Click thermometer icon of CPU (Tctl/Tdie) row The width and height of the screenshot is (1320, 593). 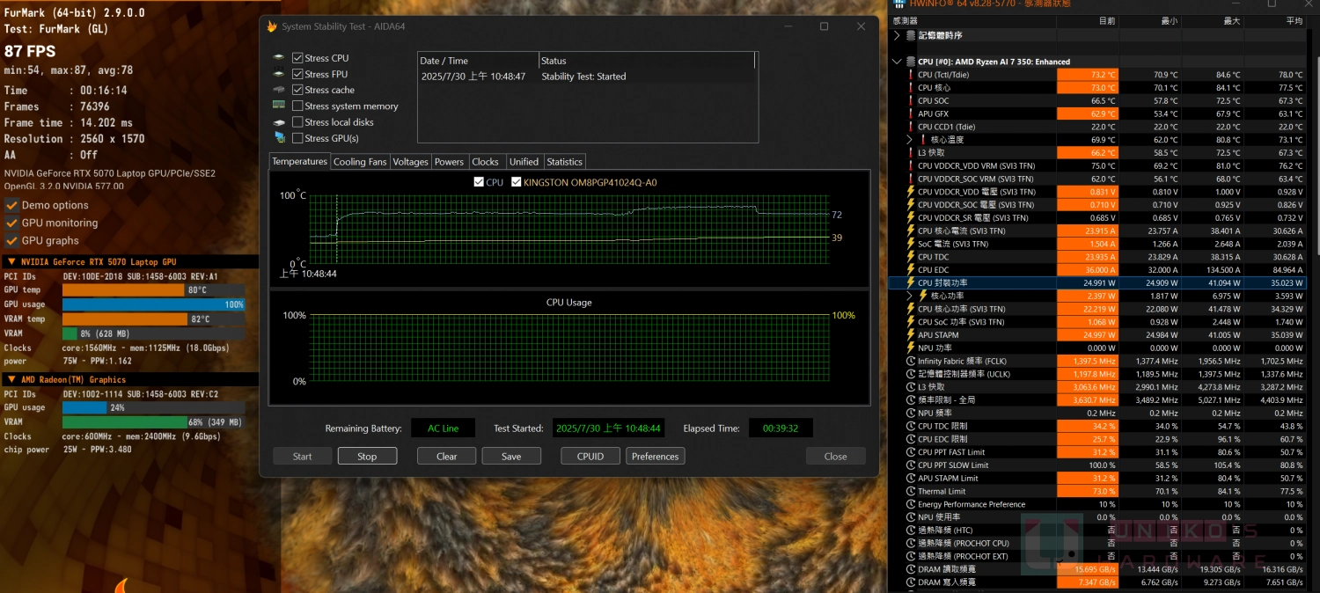pyautogui.click(x=911, y=75)
